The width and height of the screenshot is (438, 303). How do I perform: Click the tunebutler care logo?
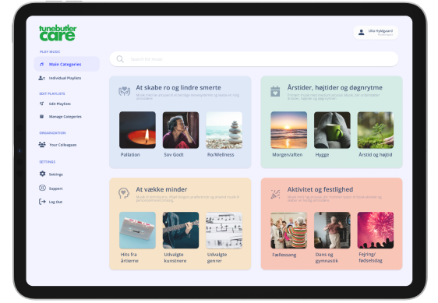pos(58,33)
